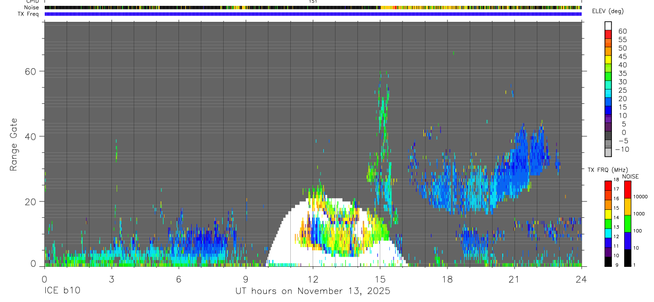Click the ELEV scale label "55"
This screenshot has height=302, width=654.
(622, 40)
